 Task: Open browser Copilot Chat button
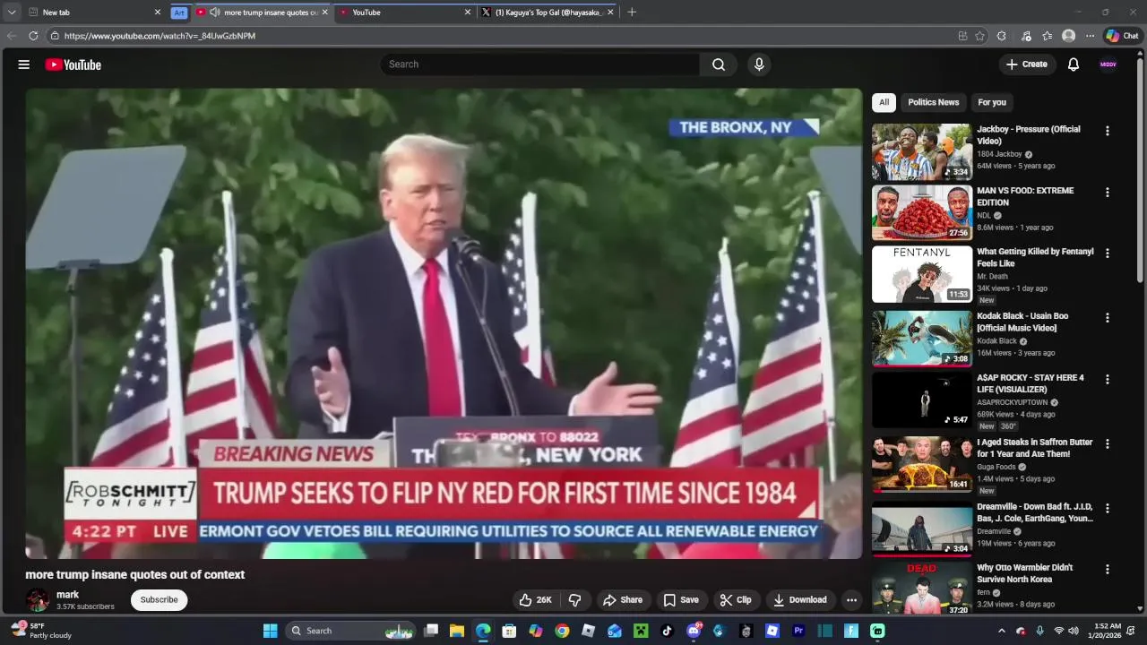(1122, 36)
